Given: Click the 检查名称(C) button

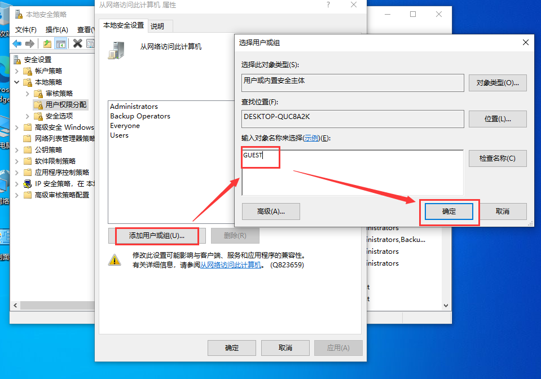Looking at the screenshot, I should pos(497,158).
